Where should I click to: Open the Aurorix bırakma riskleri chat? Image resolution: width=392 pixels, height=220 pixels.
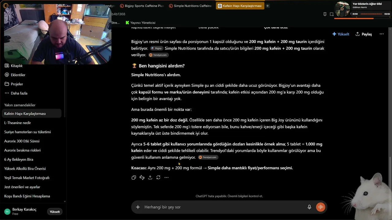coord(32,150)
